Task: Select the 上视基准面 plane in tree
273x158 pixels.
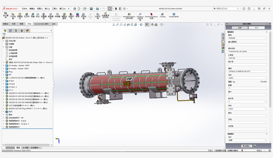Action: [x=13, y=53]
